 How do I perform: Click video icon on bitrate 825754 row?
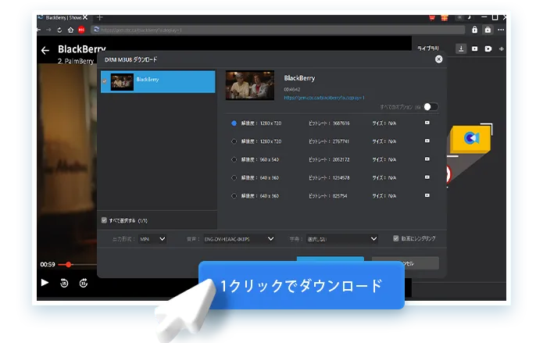[427, 195]
